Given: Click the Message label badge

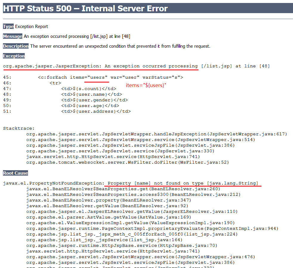Looking at the screenshot, I should [12, 36].
